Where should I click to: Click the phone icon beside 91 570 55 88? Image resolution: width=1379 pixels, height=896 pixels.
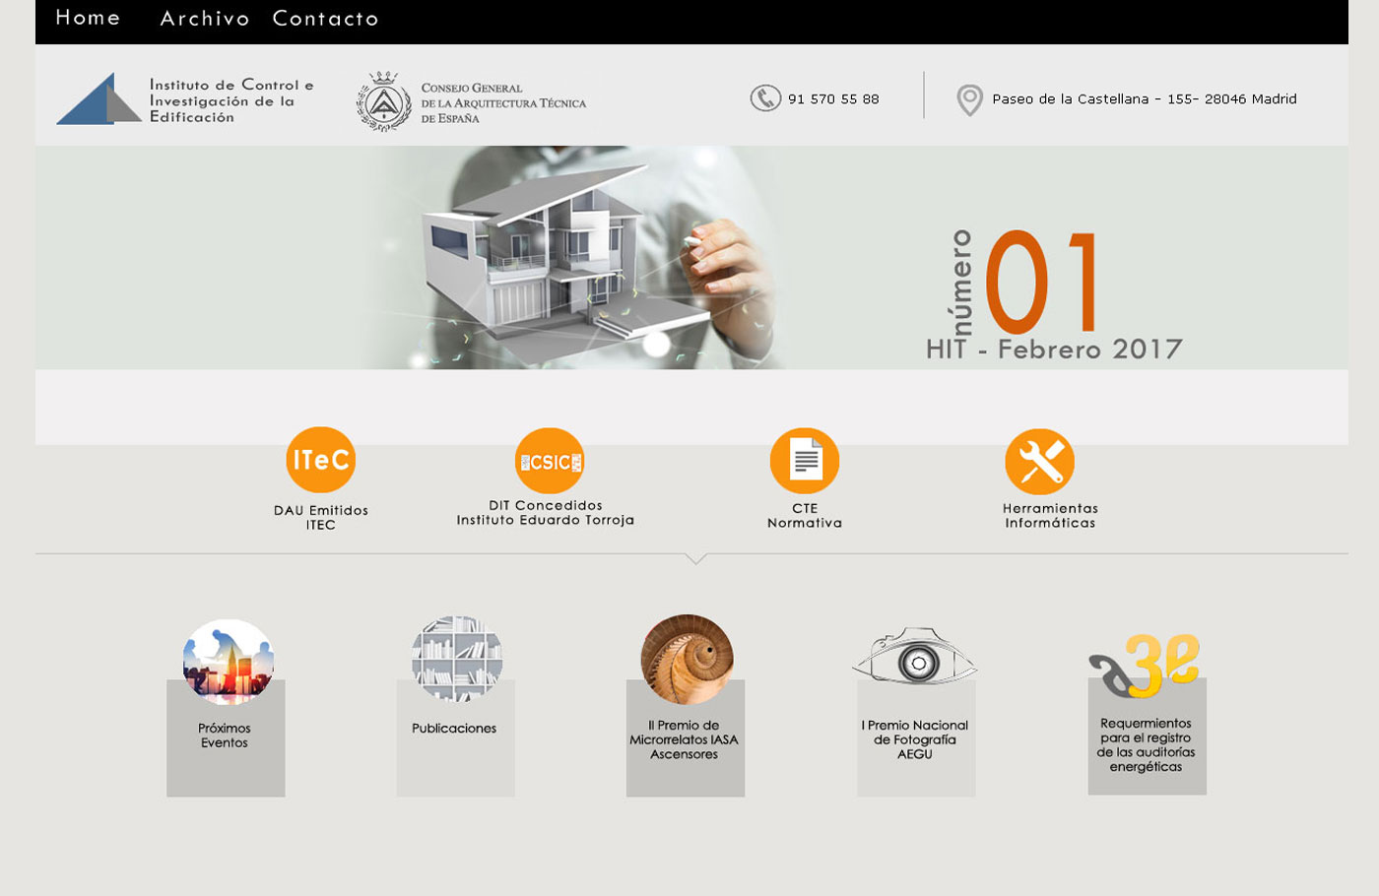(x=764, y=98)
